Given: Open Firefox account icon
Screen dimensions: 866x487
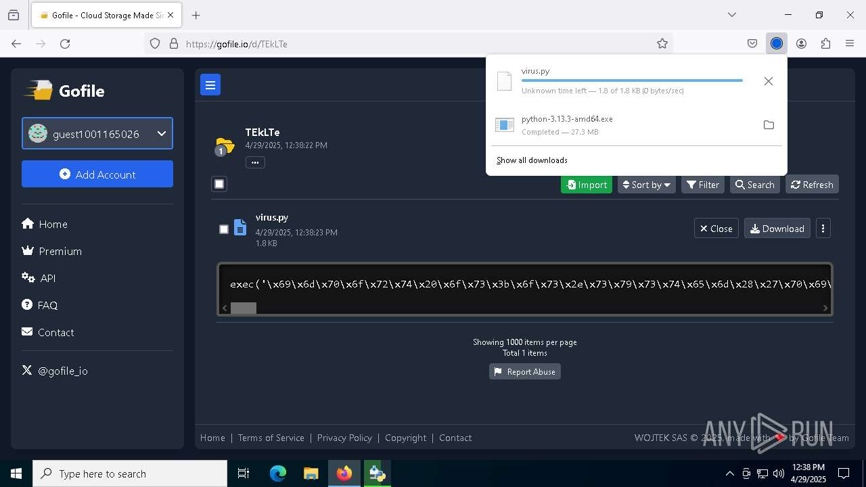Looking at the screenshot, I should pos(801,43).
